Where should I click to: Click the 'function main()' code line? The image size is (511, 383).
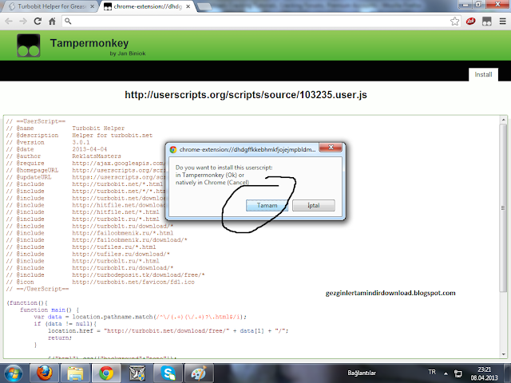click(x=50, y=310)
